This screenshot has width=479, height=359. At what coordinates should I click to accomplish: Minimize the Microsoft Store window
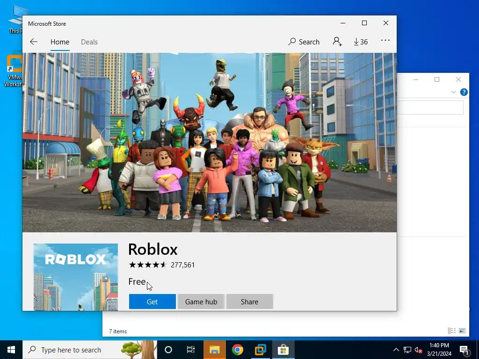click(x=343, y=23)
